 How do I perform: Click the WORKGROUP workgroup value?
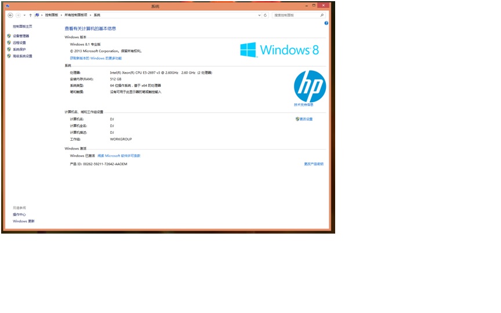point(121,139)
